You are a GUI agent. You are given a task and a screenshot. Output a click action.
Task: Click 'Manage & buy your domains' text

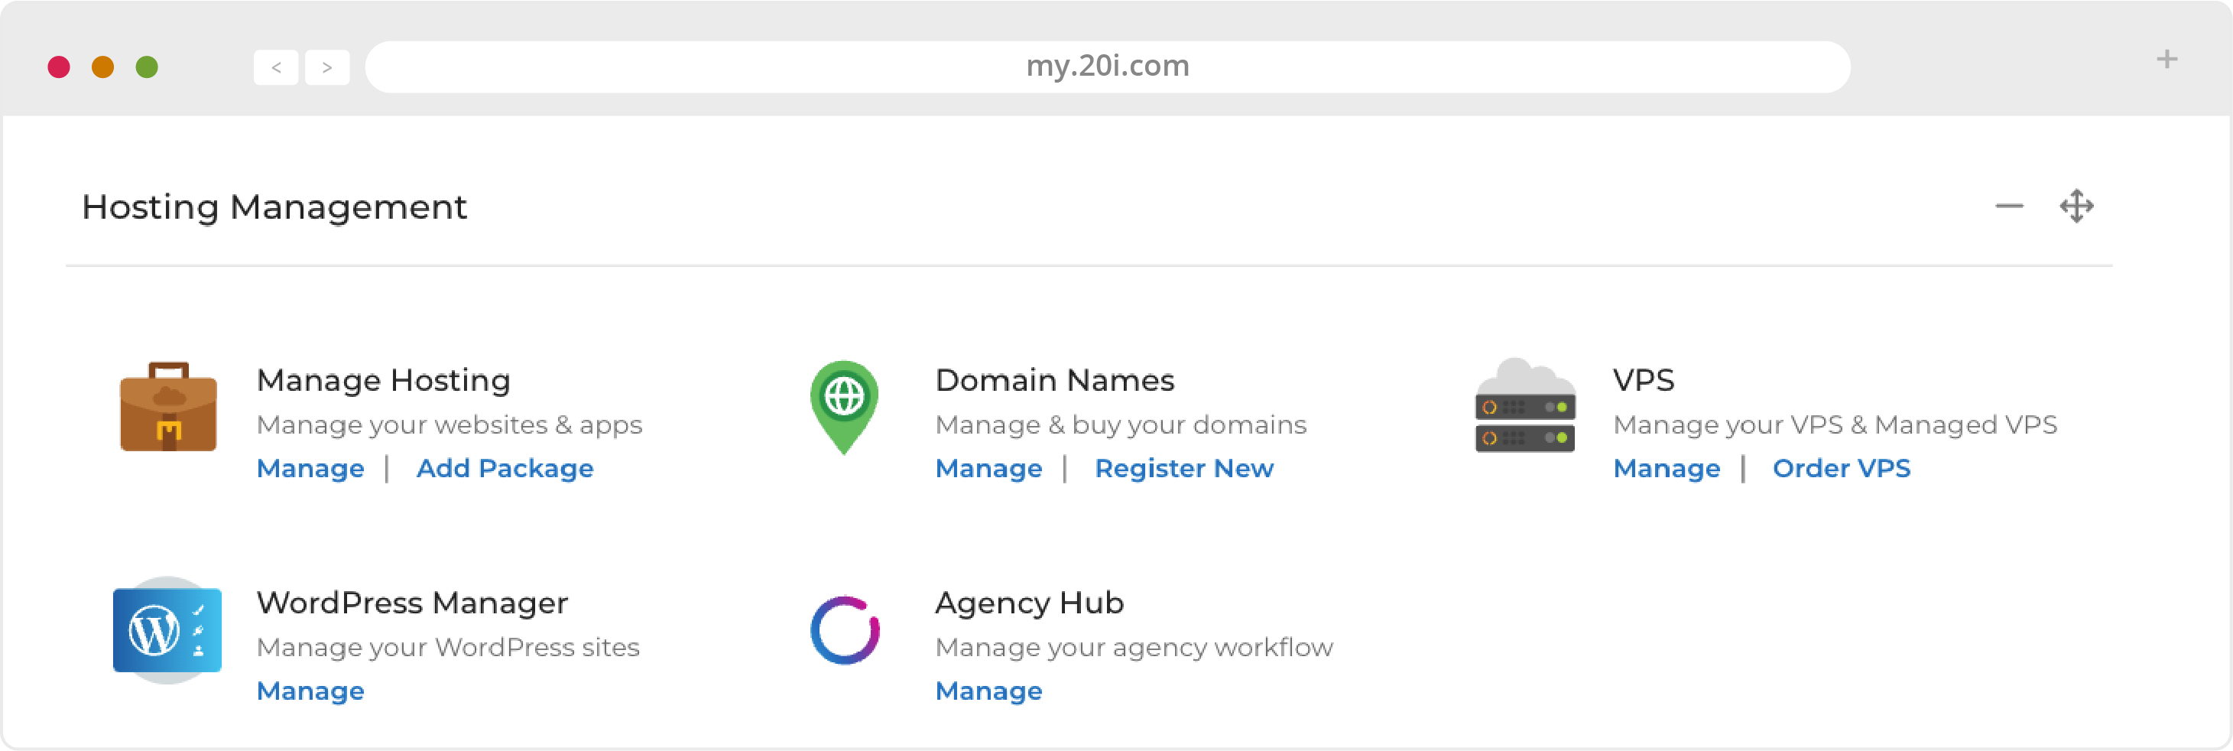1120,425
